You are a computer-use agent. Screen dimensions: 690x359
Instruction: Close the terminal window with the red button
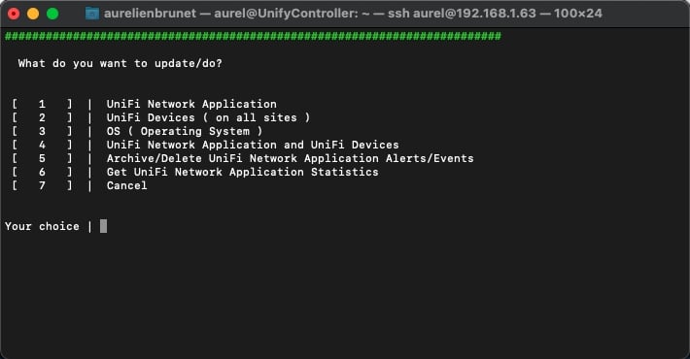click(14, 14)
